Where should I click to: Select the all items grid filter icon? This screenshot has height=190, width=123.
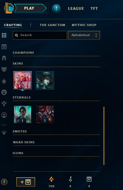4,35
